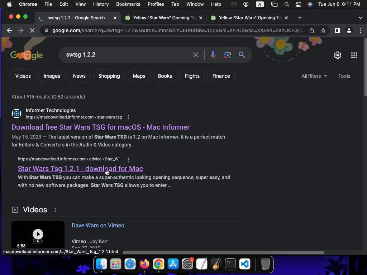The width and height of the screenshot is (367, 275).
Task: Stop loading the page
Action: tap(32, 30)
